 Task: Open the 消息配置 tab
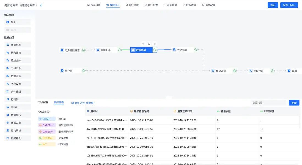[x=208, y=5]
